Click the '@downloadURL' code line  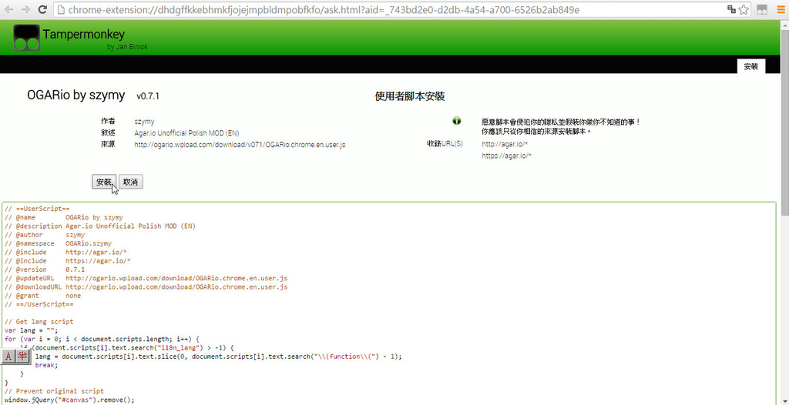[x=146, y=287]
